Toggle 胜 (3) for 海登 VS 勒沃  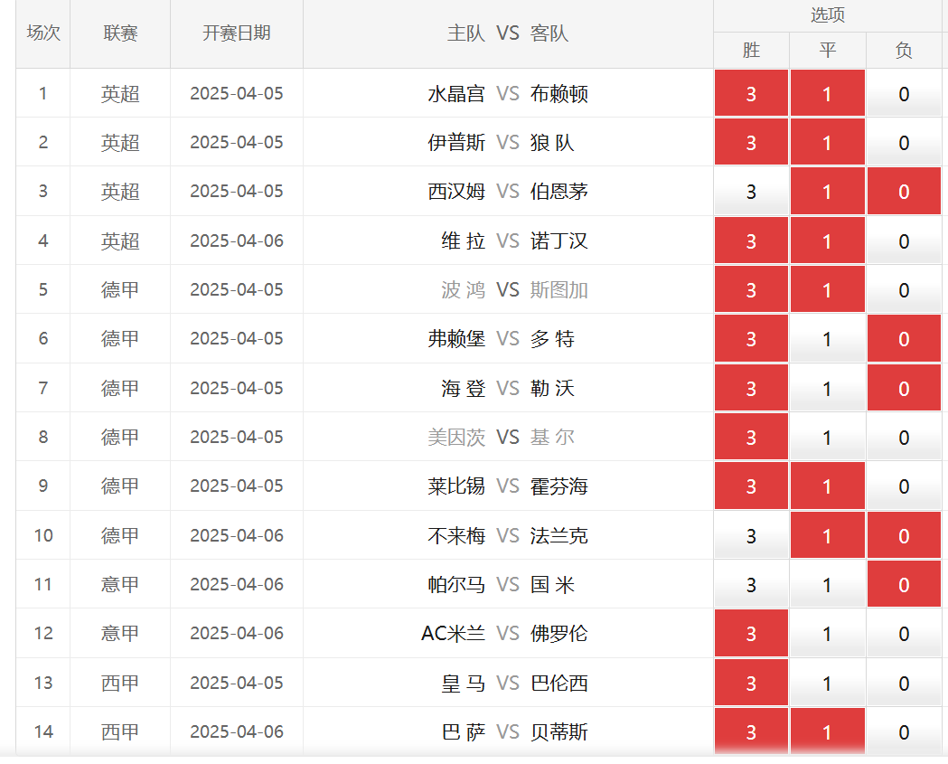(x=751, y=388)
